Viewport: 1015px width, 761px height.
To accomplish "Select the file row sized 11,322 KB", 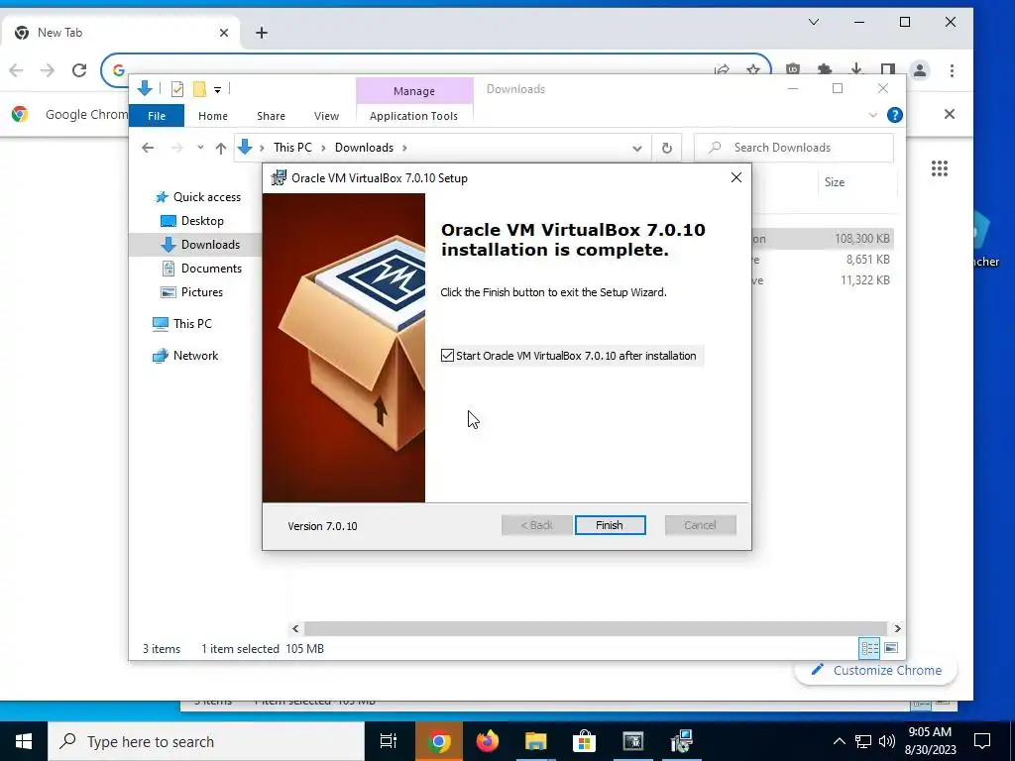I will [822, 280].
